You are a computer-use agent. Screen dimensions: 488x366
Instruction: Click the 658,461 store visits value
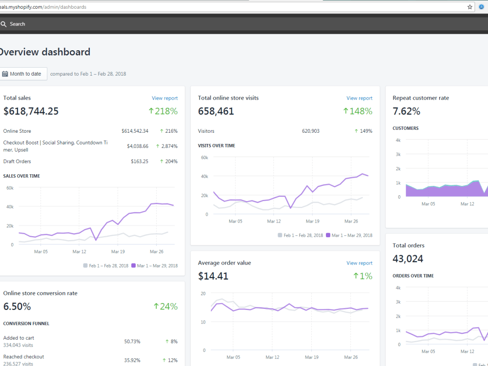216,111
